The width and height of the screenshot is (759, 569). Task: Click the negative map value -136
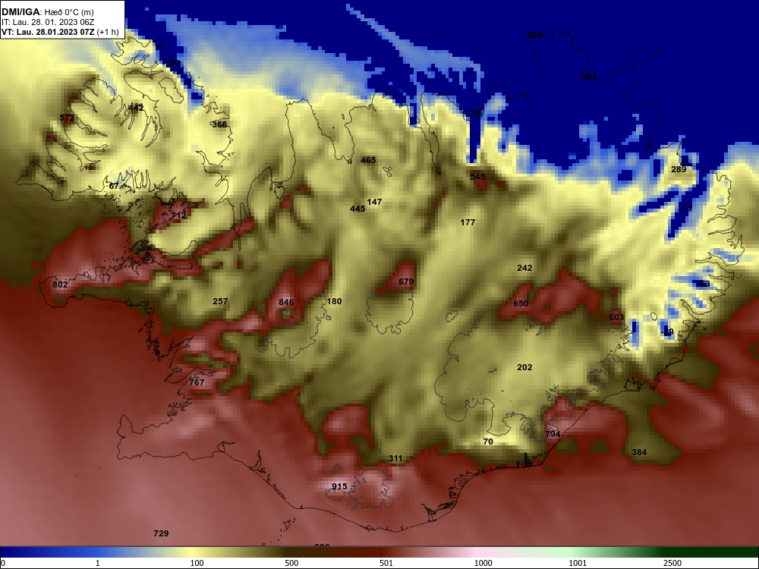[x=474, y=113]
